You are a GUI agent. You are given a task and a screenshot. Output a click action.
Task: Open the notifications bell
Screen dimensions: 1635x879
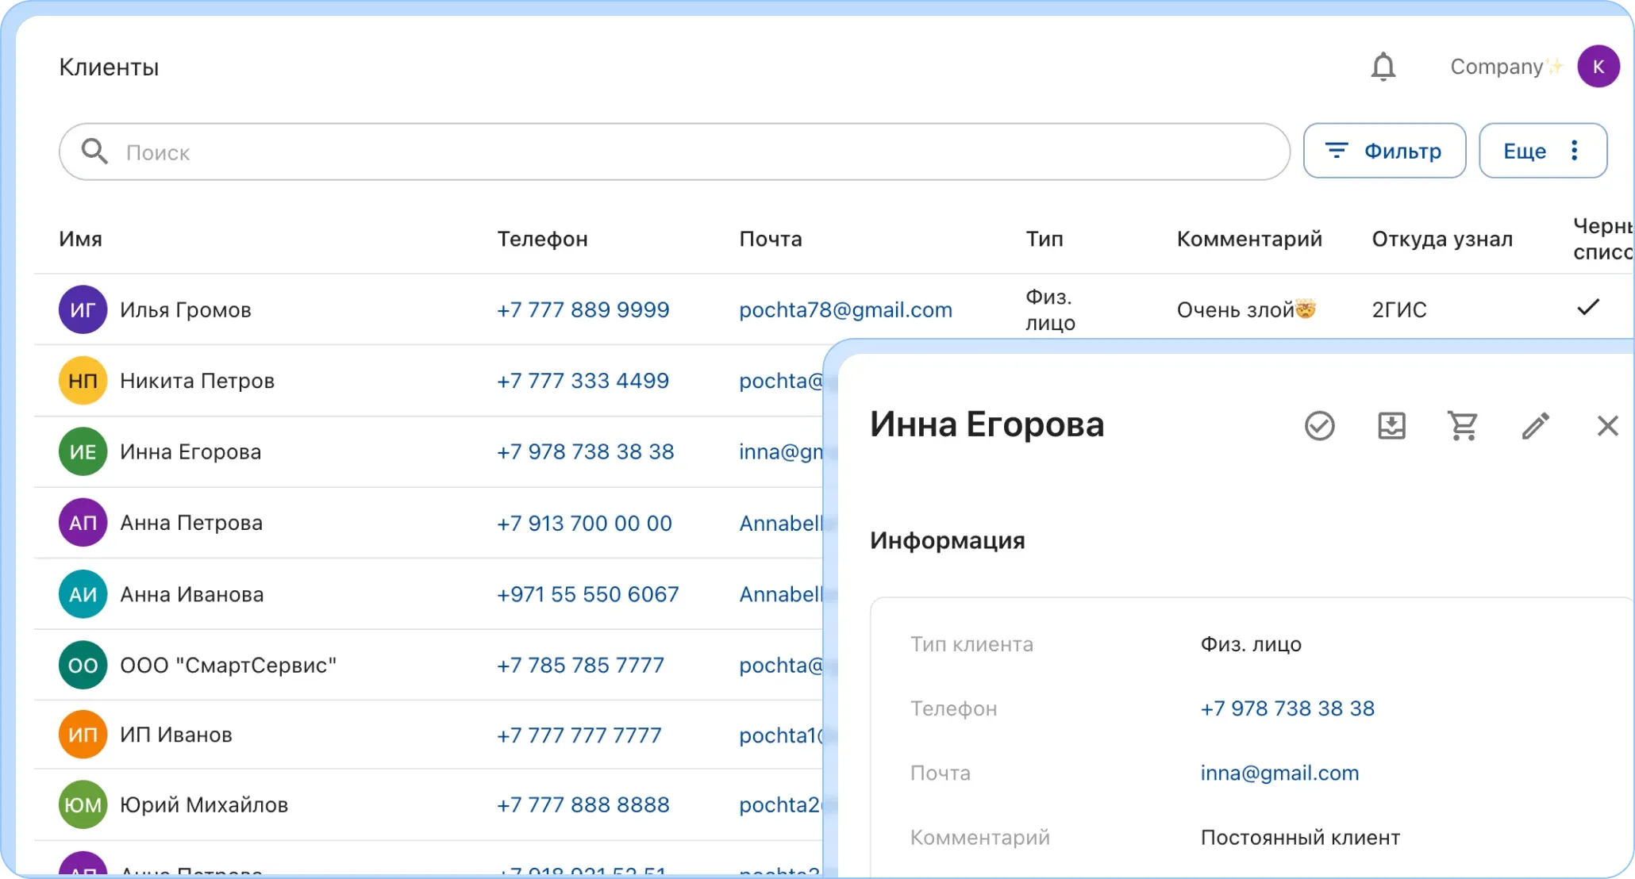pyautogui.click(x=1383, y=67)
